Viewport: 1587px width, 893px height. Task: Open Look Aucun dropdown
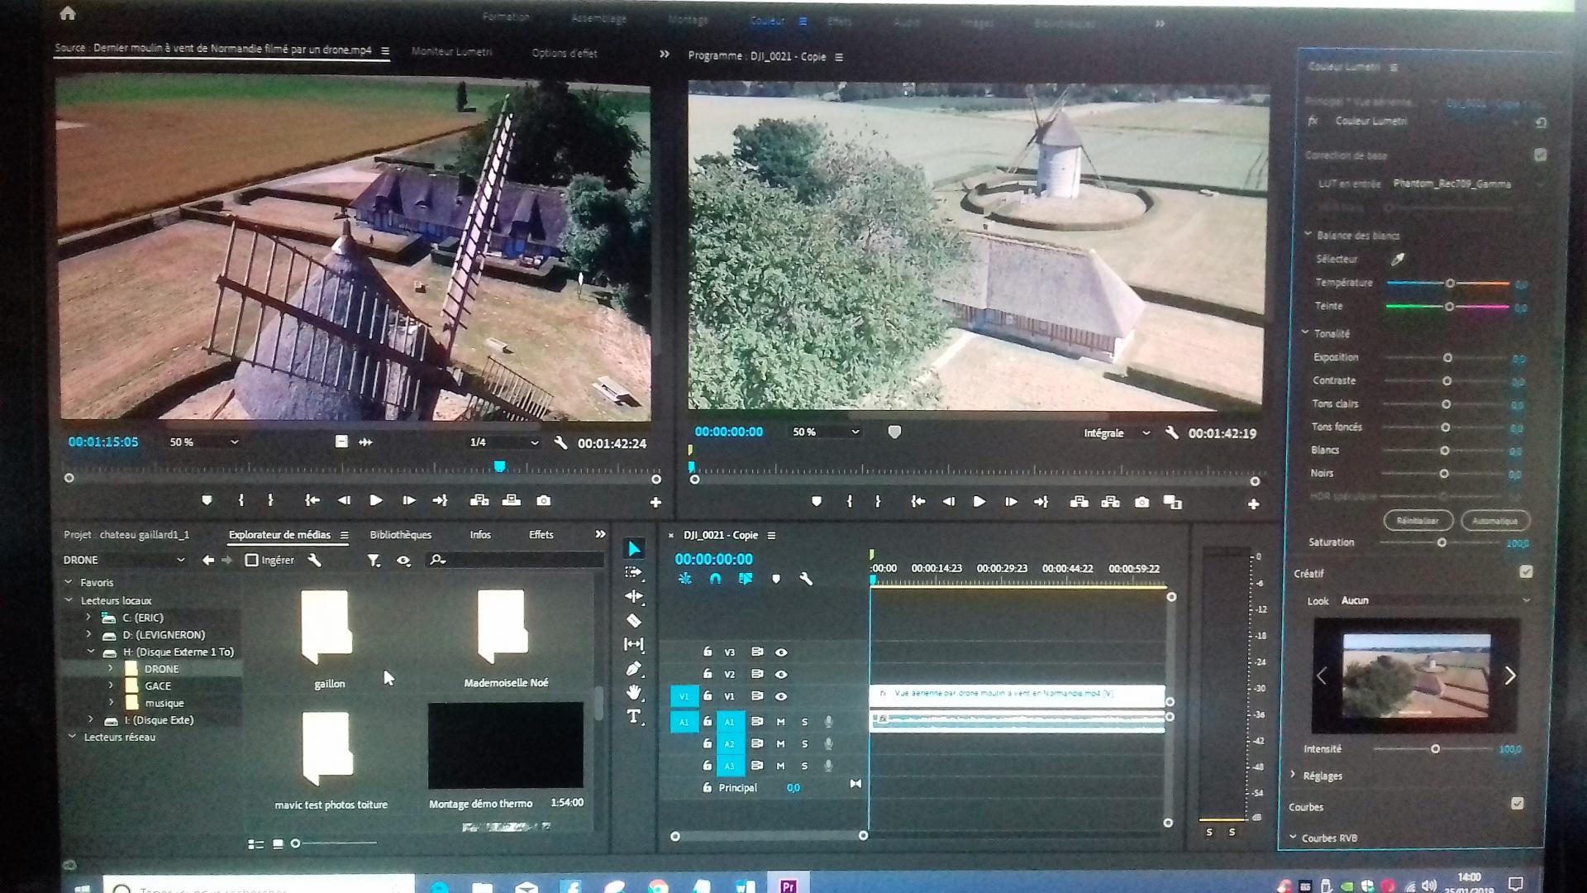(x=1434, y=600)
